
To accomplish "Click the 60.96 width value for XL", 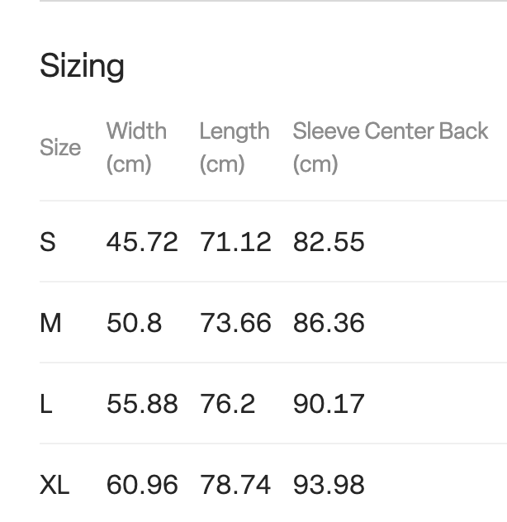I will 142,485.
